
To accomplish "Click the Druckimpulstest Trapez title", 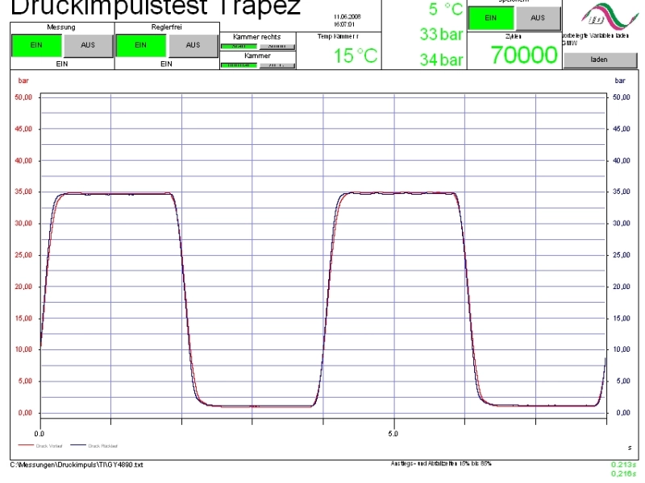I will [156, 7].
